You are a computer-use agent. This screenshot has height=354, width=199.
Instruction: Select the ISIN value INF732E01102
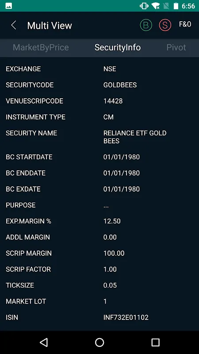(126, 317)
